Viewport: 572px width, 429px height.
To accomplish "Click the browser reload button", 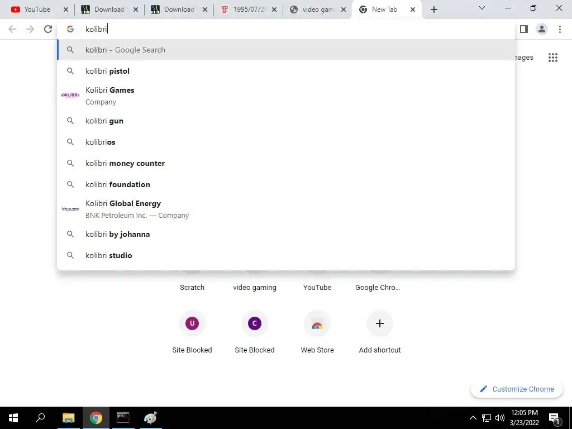I will point(48,29).
